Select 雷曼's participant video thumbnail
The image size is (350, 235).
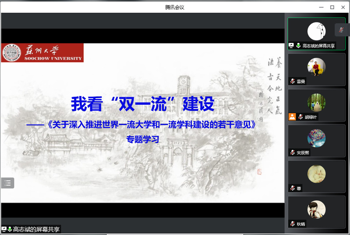[x=316, y=67]
